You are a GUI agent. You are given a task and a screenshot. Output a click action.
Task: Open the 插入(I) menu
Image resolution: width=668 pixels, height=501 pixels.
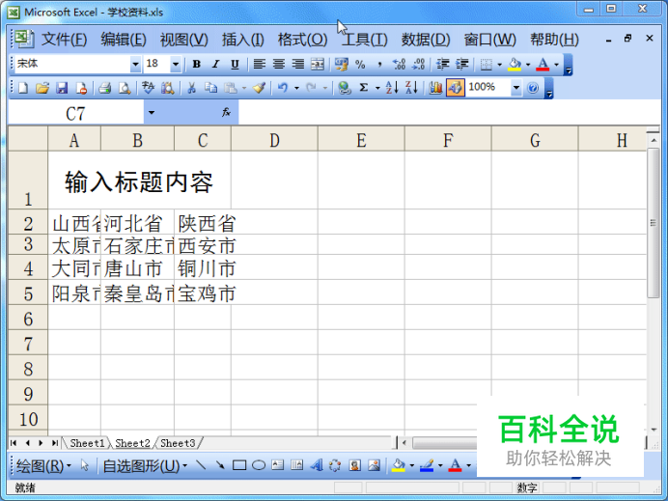point(243,40)
